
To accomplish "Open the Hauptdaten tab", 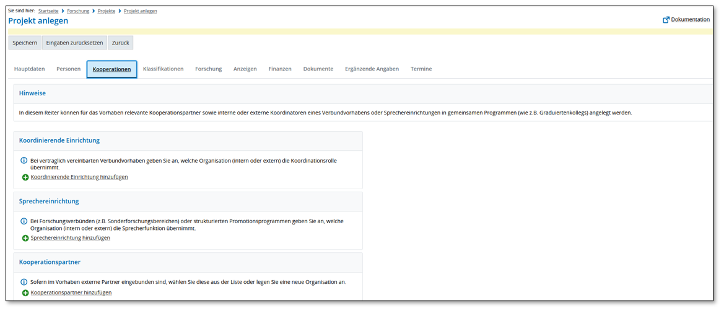I will tap(29, 69).
